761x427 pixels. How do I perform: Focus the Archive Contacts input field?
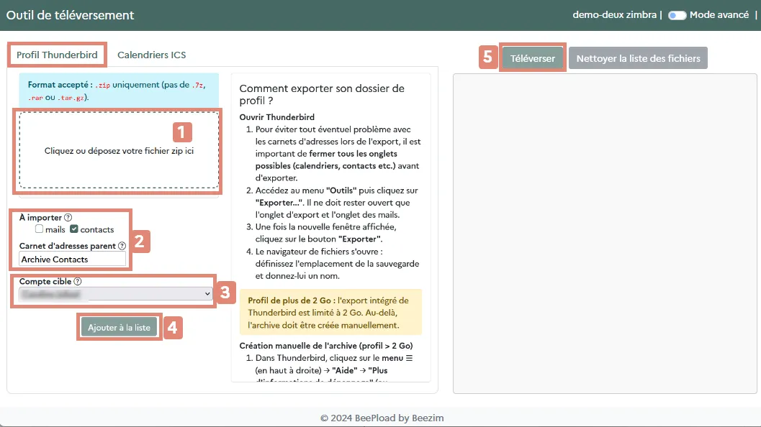pos(72,260)
